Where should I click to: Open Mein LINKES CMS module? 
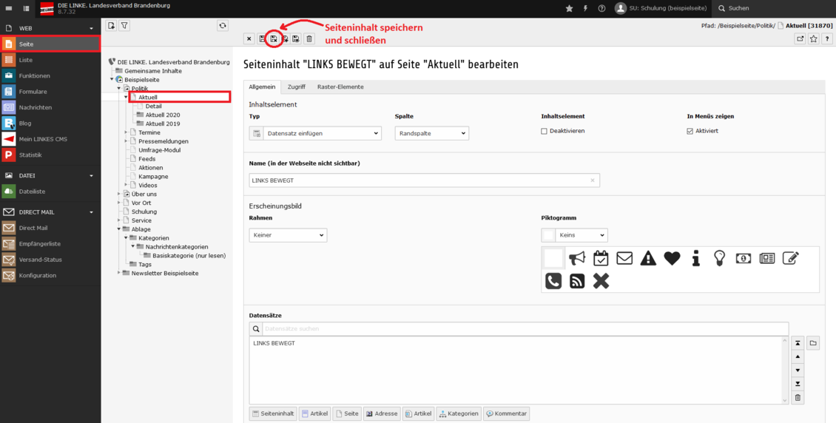click(50, 139)
